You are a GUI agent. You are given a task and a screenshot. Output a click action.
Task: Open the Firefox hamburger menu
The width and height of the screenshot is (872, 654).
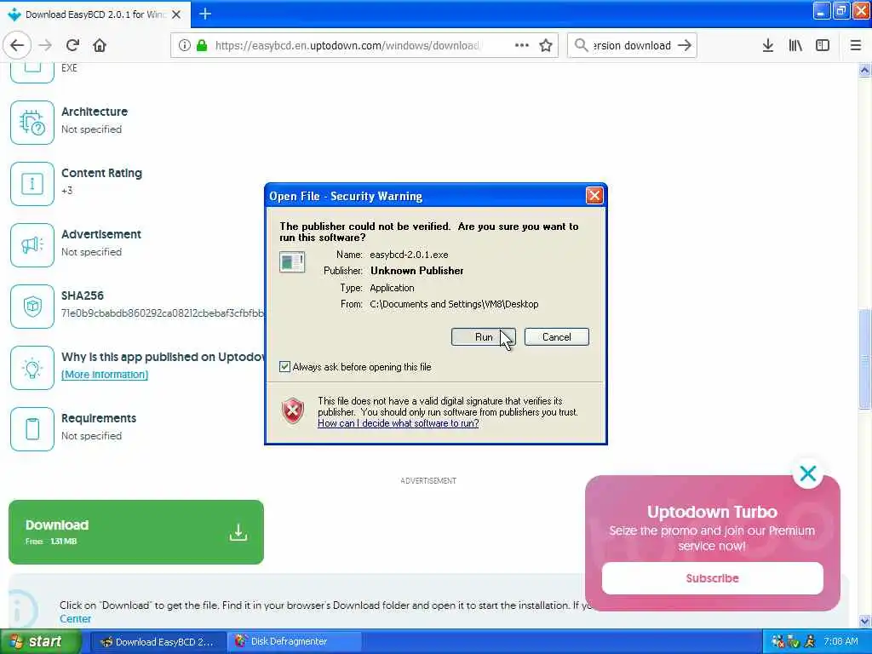click(855, 45)
